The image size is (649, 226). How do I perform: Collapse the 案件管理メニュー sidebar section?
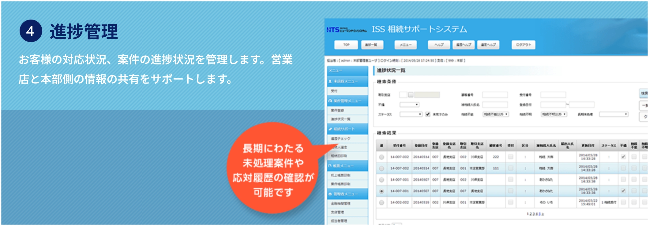347,101
